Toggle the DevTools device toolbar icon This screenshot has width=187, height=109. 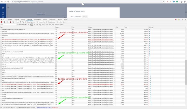pos(4,19)
